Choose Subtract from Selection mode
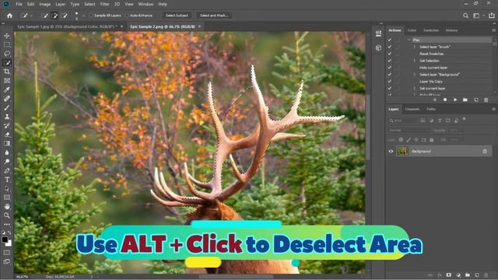Image resolution: width=498 pixels, height=280 pixels. tap(65, 16)
